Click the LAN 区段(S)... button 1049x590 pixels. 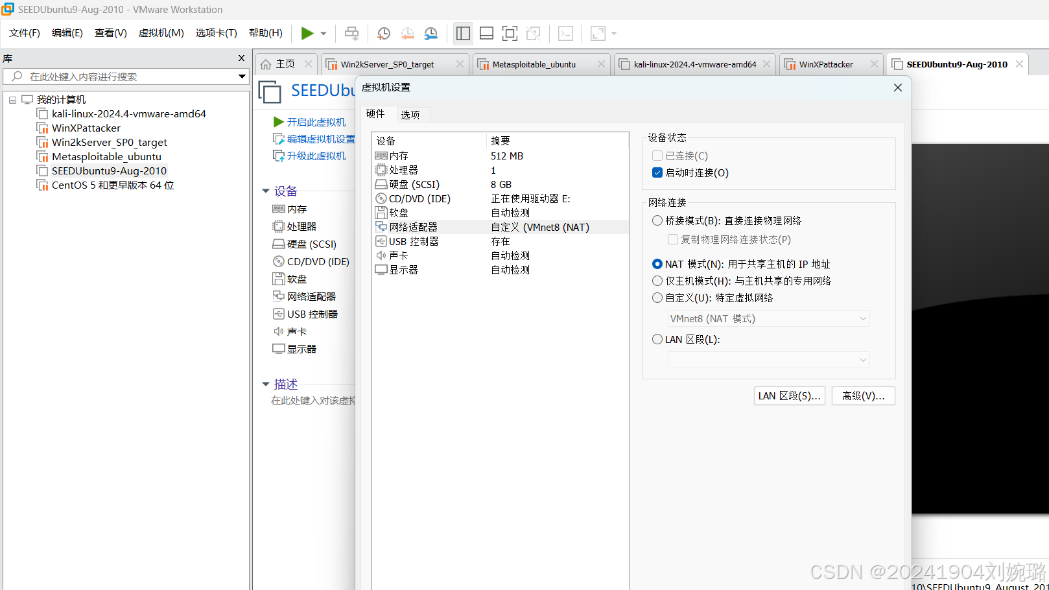pyautogui.click(x=790, y=396)
